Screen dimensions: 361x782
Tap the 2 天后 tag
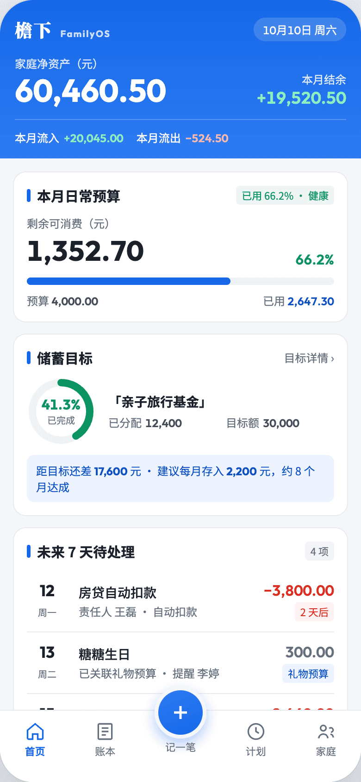[x=314, y=612]
